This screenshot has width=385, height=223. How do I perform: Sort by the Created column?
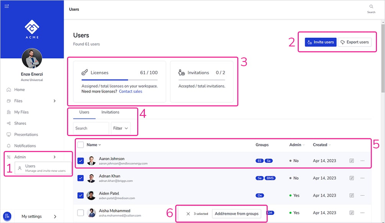(322, 145)
